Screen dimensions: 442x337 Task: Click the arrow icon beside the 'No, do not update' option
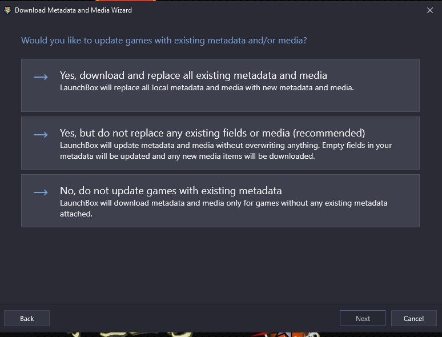(x=41, y=192)
